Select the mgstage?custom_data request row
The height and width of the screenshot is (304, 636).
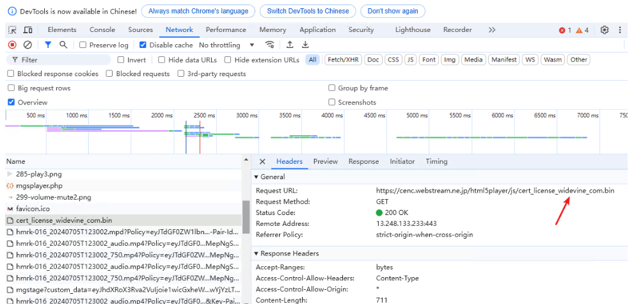(x=124, y=290)
